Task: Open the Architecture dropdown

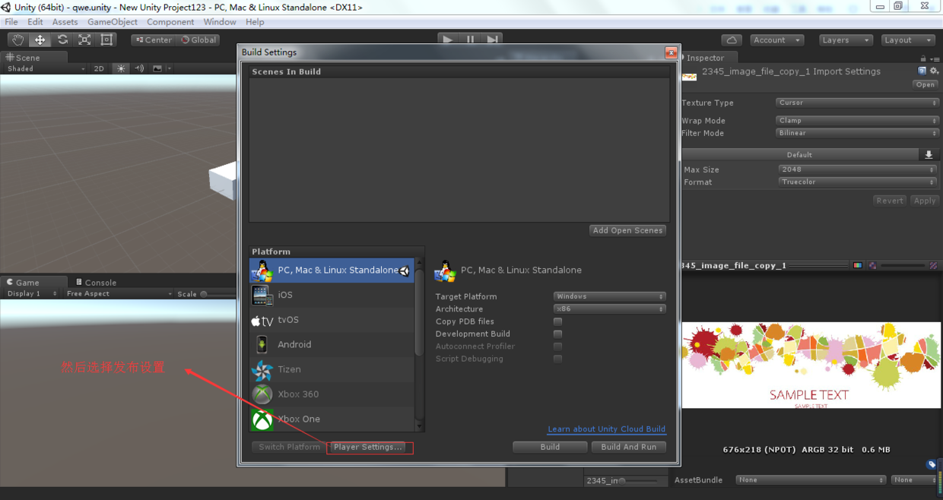Action: click(x=609, y=309)
